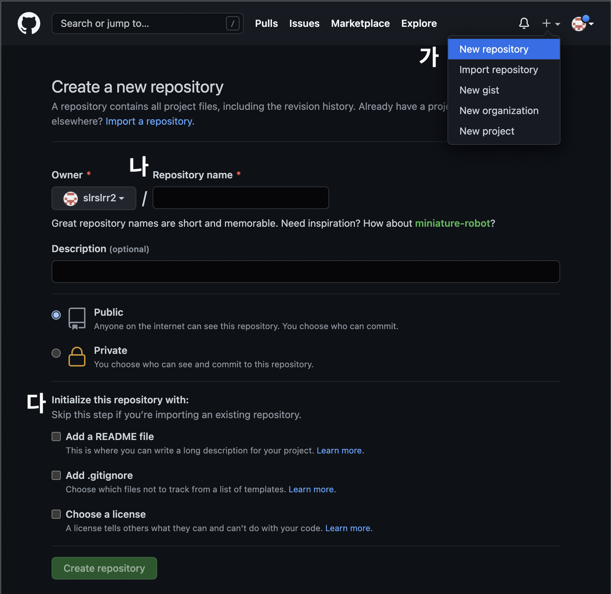Open Learn more link for .gitignore
This screenshot has height=594, width=611.
tap(312, 489)
